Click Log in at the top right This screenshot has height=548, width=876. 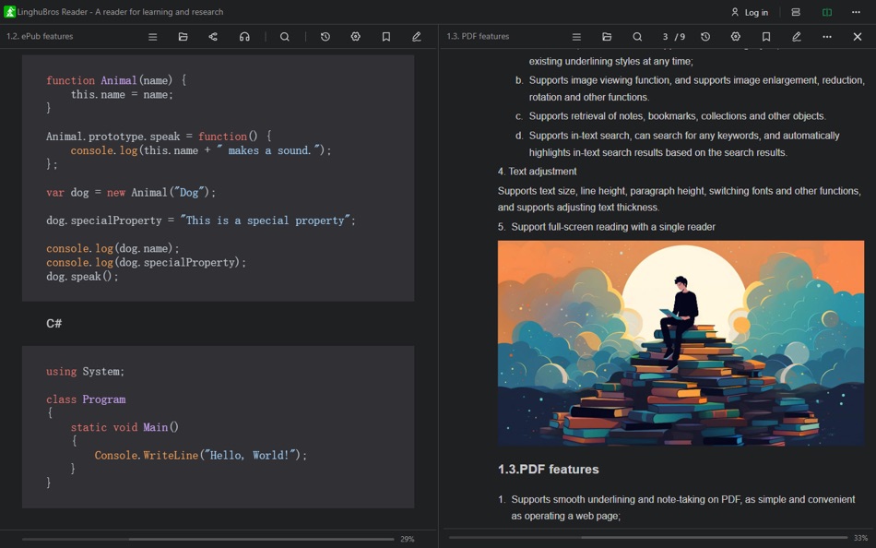pyautogui.click(x=752, y=12)
